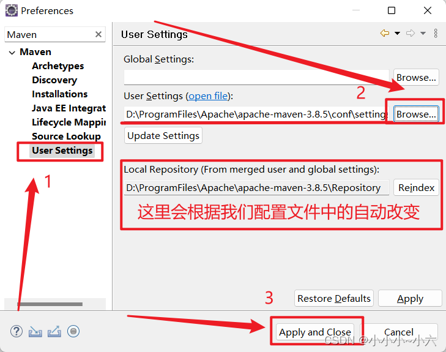This screenshot has height=352, width=446.
Task: Click Restore Defaults
Action: (x=334, y=299)
